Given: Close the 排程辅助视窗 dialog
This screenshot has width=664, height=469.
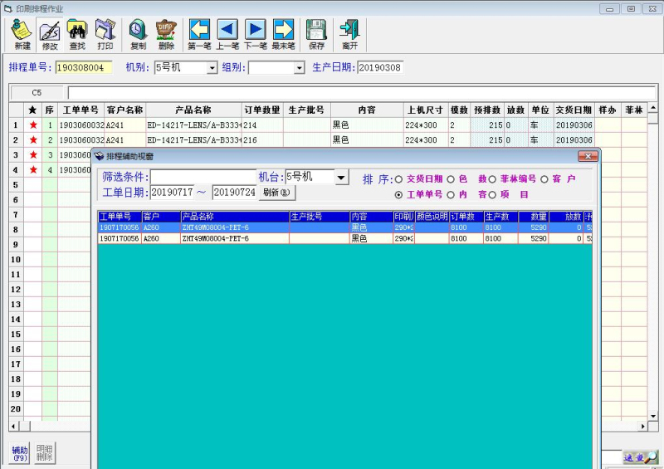Looking at the screenshot, I should [588, 156].
